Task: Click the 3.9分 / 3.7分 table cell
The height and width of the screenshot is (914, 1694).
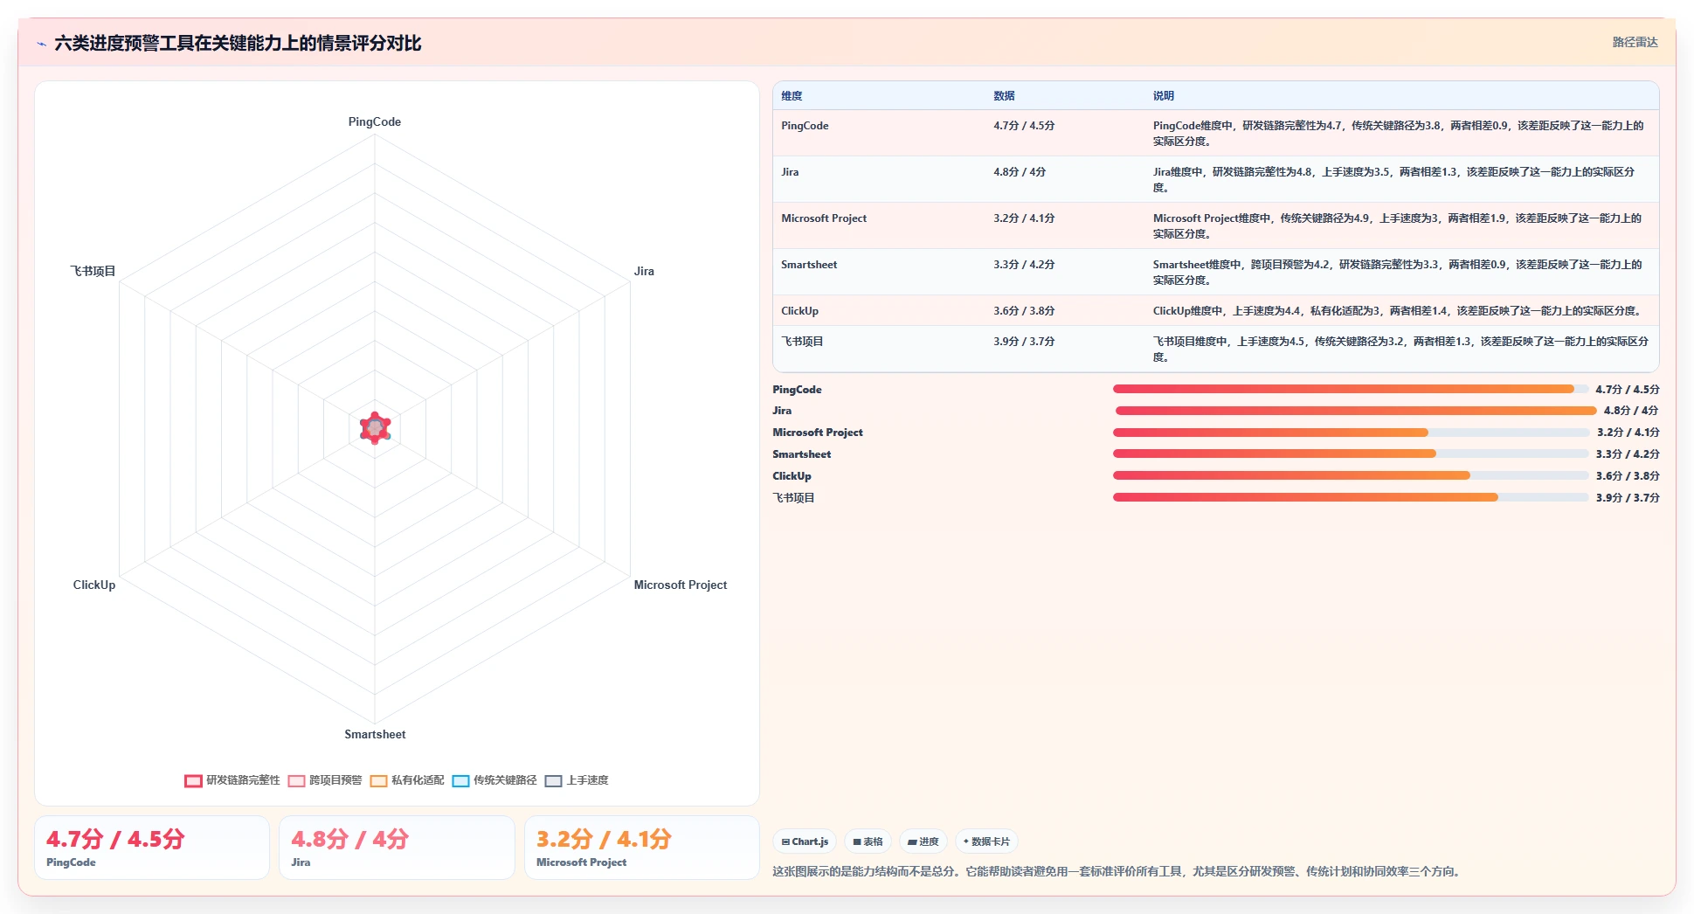Action: tap(1024, 342)
